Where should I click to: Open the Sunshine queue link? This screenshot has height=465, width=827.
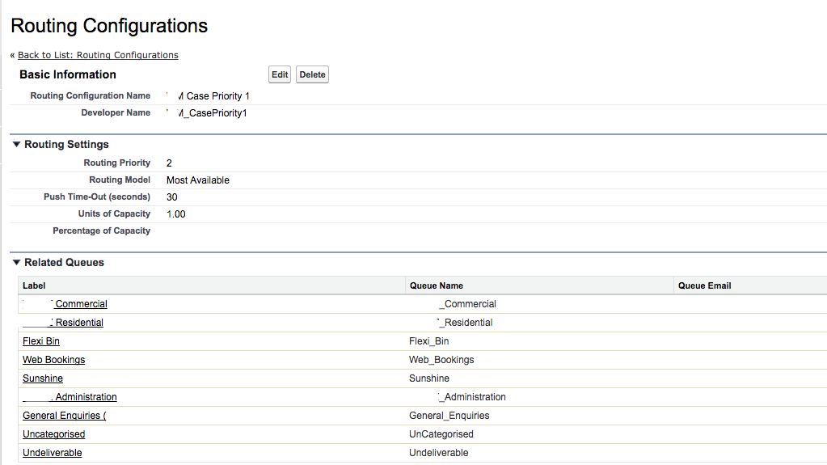[x=43, y=378]
